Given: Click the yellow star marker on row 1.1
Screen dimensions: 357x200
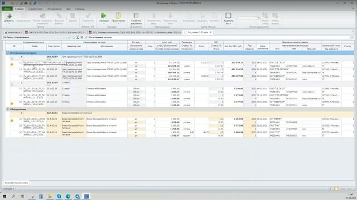Looking at the screenshot, I should point(12,64).
